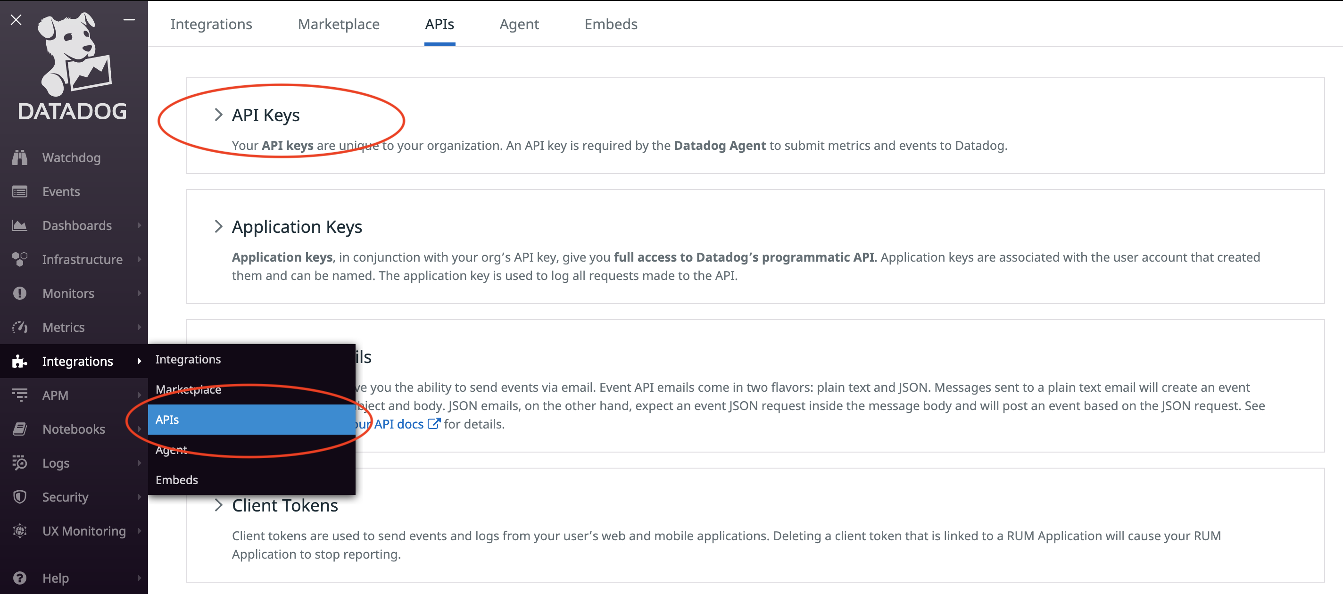Open the Help menu in sidebar

click(x=55, y=577)
